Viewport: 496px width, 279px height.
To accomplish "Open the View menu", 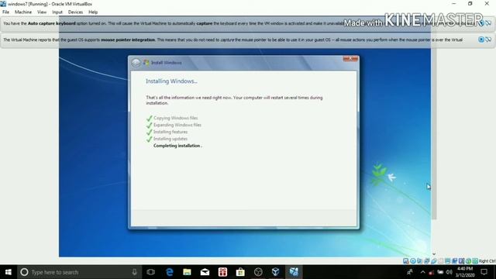I will (42, 12).
